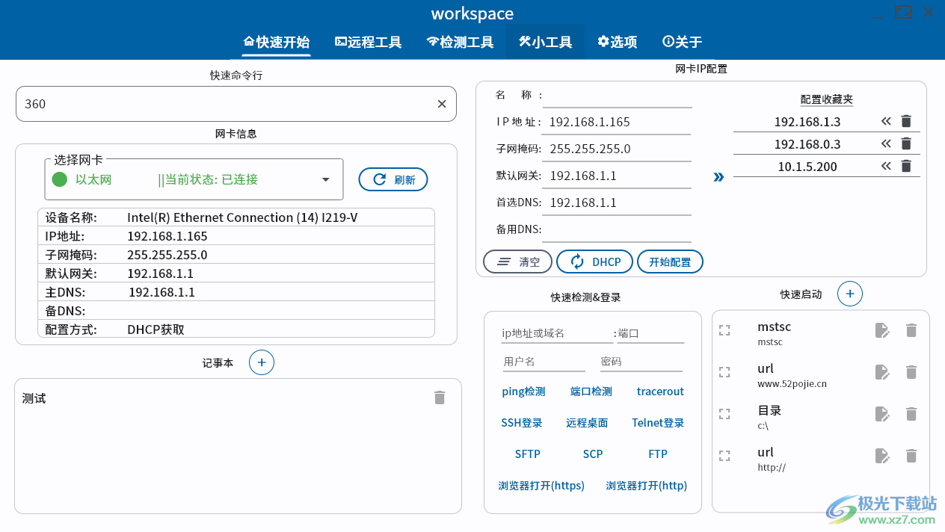945x532 pixels.
Task: Refresh network adapter info with 刷新
Action: click(x=393, y=179)
